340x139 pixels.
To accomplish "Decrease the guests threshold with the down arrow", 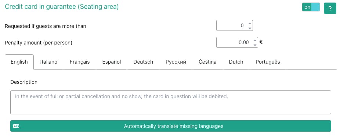I will coord(250,28).
